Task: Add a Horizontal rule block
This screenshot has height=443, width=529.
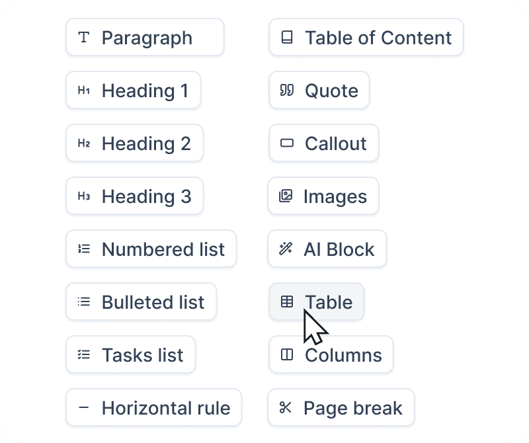Action: pos(154,407)
